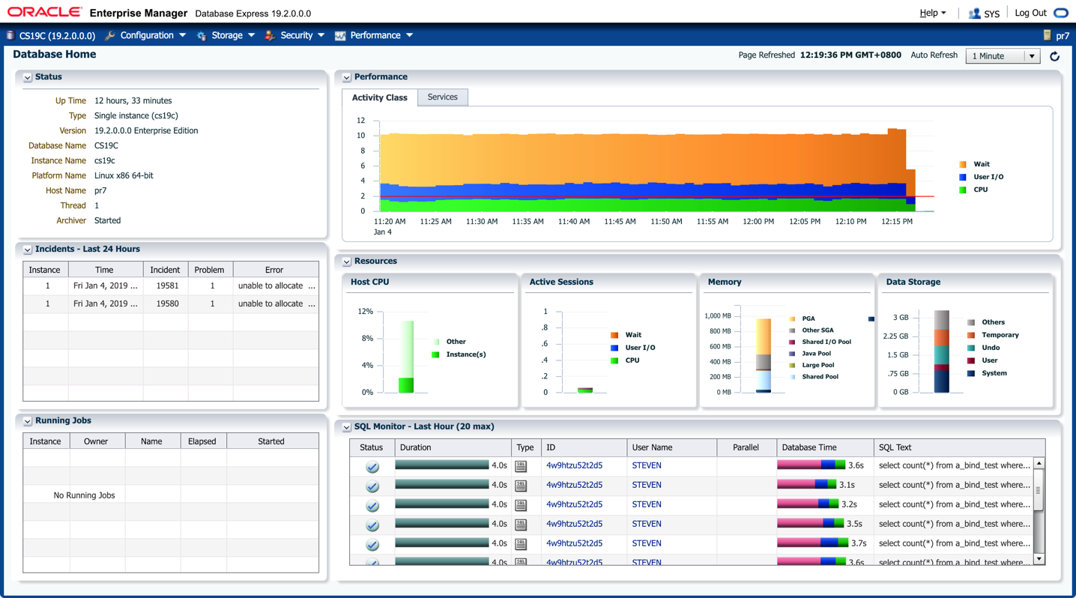Click the Storage menu icon
The height and width of the screenshot is (598, 1076).
[x=202, y=35]
